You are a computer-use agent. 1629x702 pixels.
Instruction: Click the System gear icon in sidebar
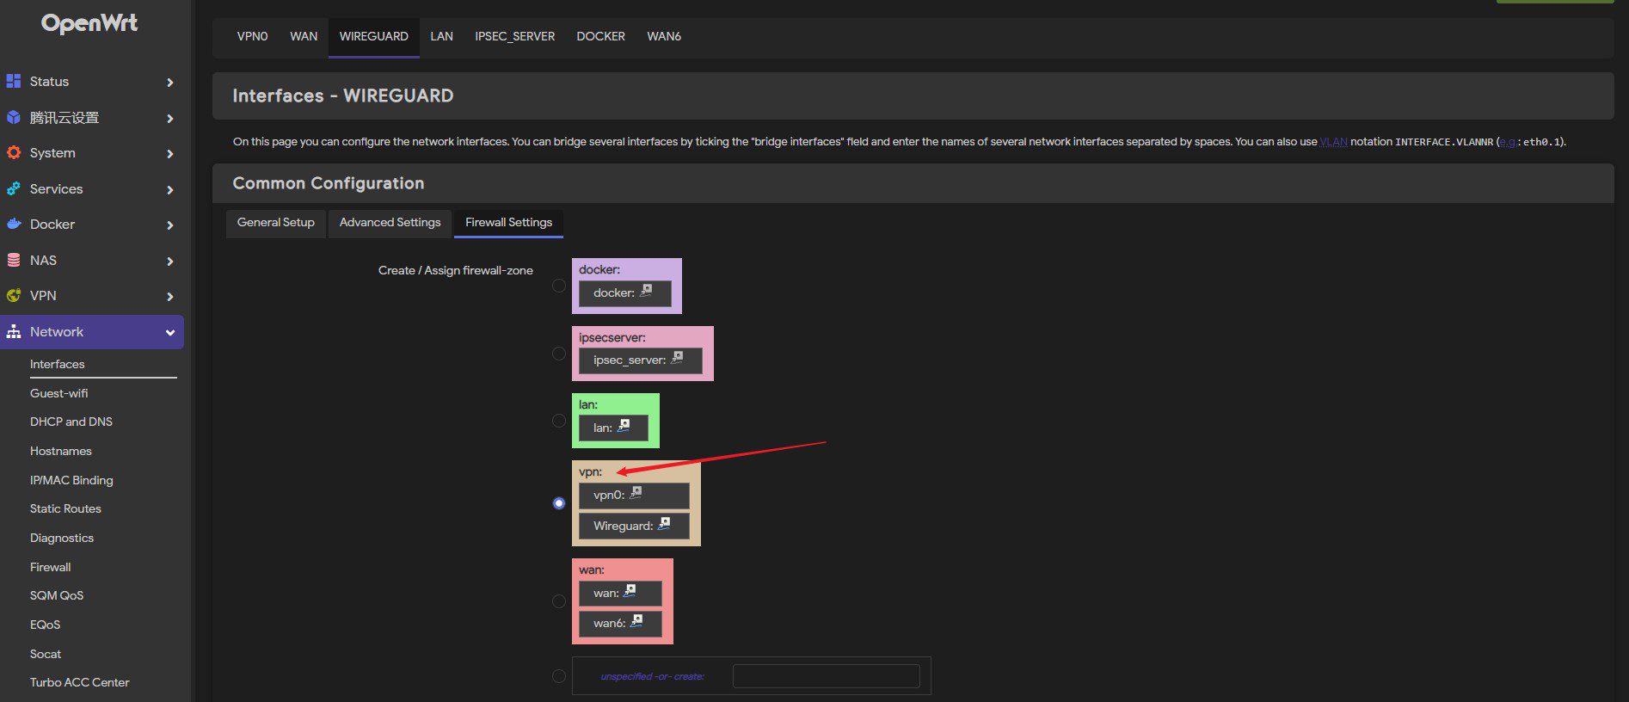(14, 152)
